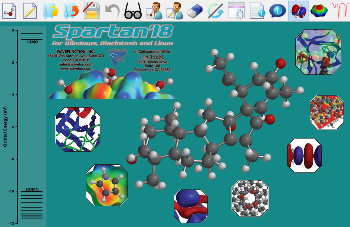Open the five-membered ring potential map thumbnail
Image resolution: width=350 pixels, height=227 pixels.
point(107,185)
